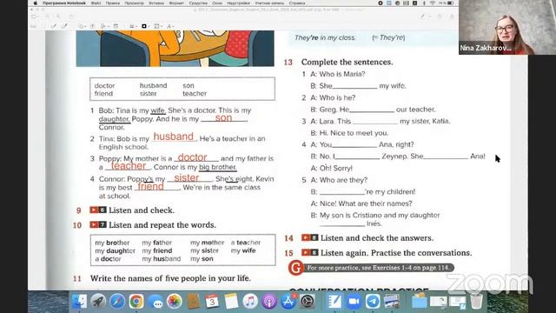The width and height of the screenshot is (556, 313).
Task: Open the Средства menu
Action: [x=198, y=3]
